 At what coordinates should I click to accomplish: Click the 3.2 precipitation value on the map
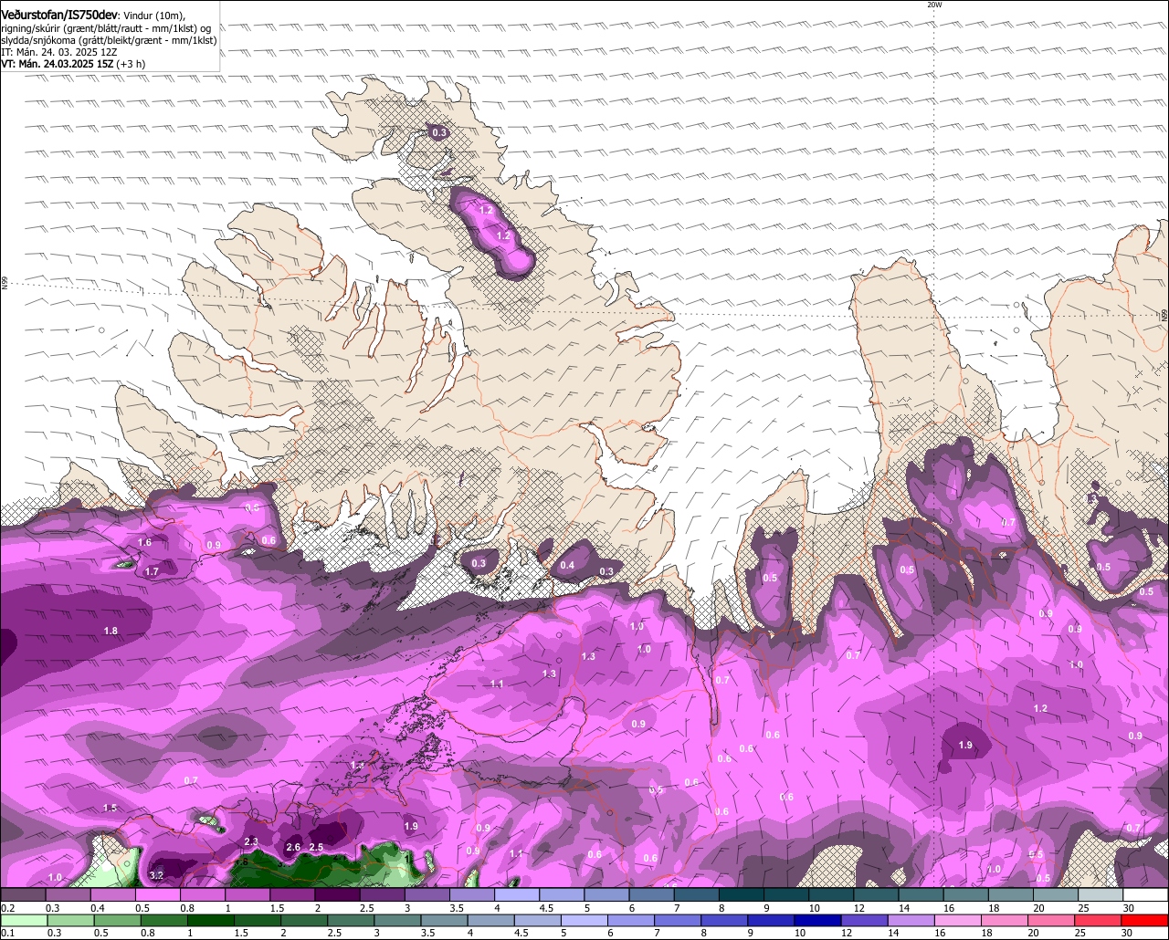(x=156, y=875)
